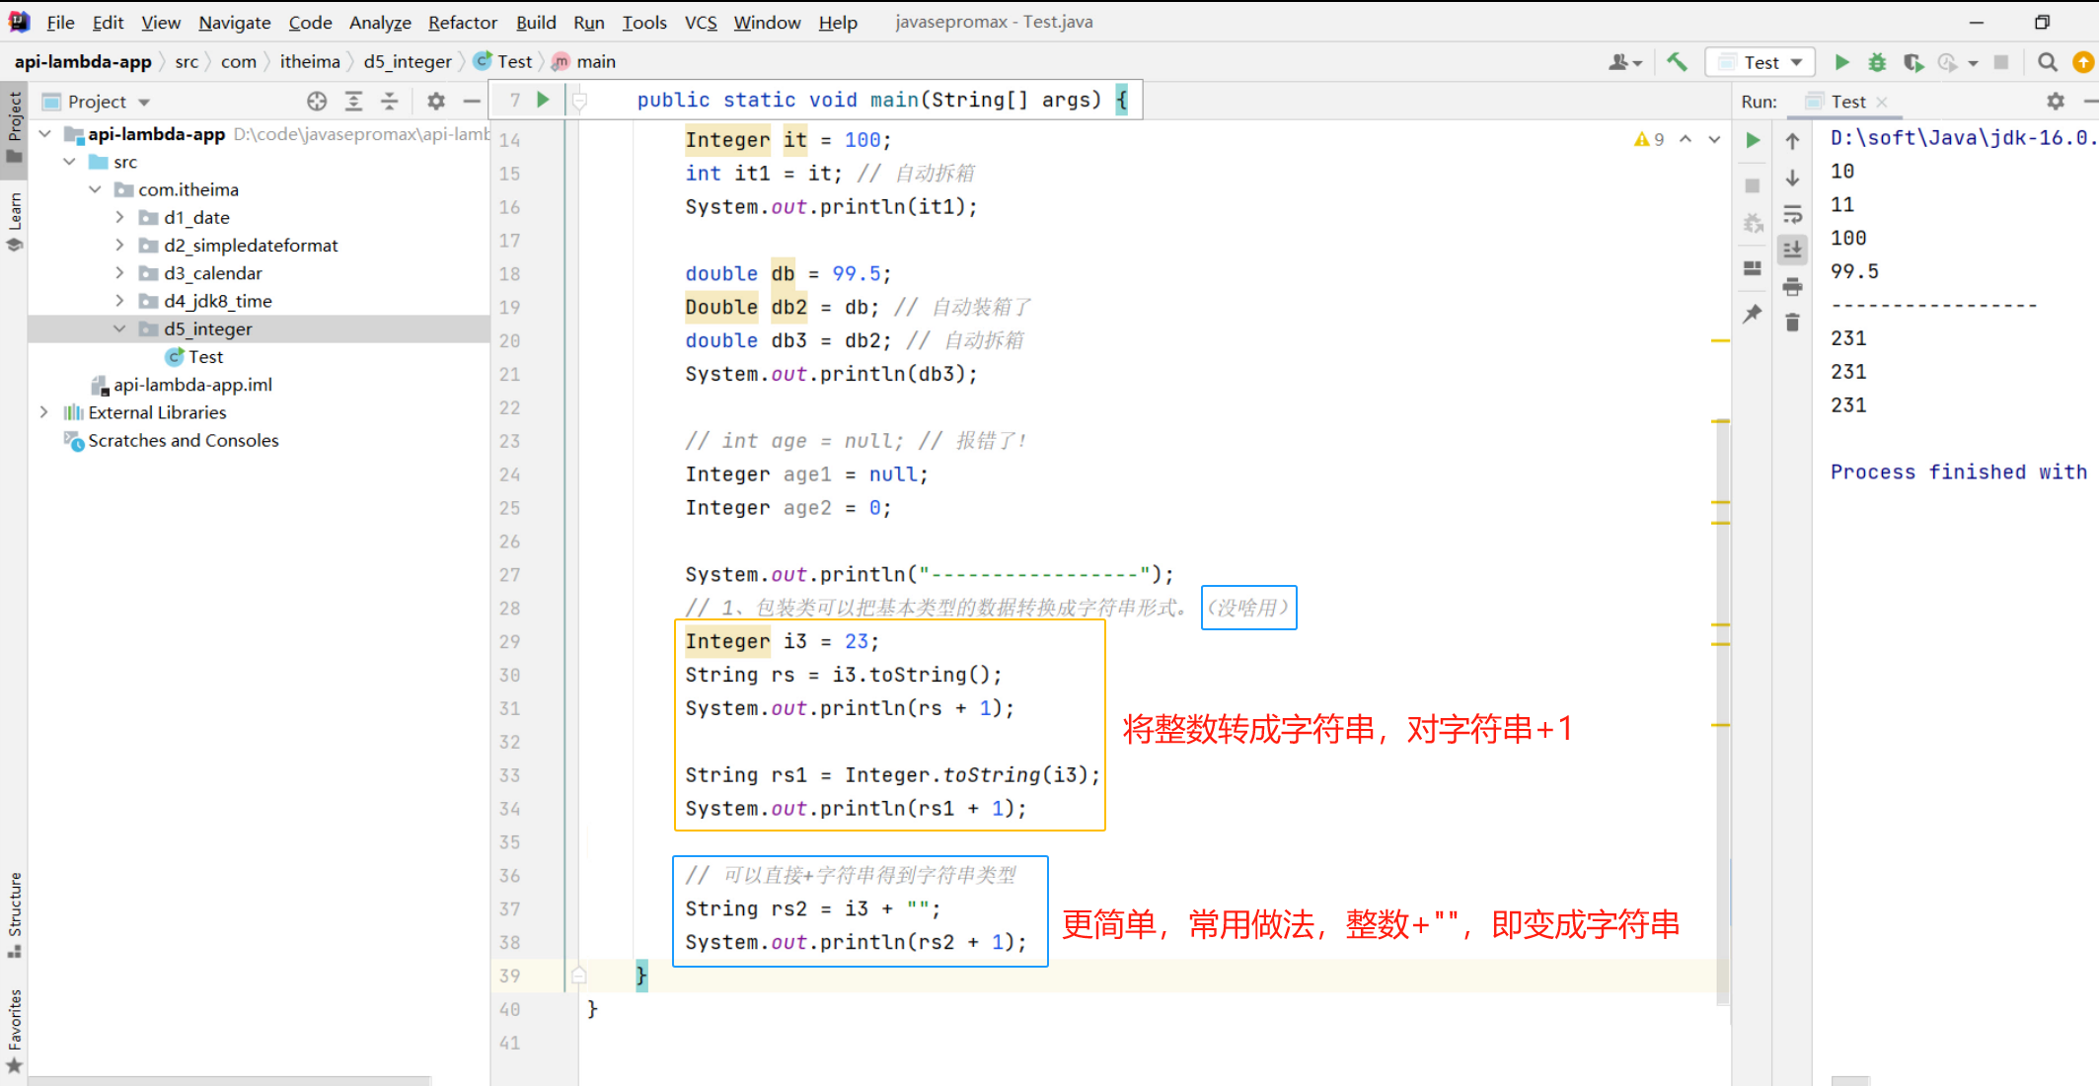Image resolution: width=2099 pixels, height=1086 pixels.
Task: Expand the d1_date package
Action: point(119,217)
